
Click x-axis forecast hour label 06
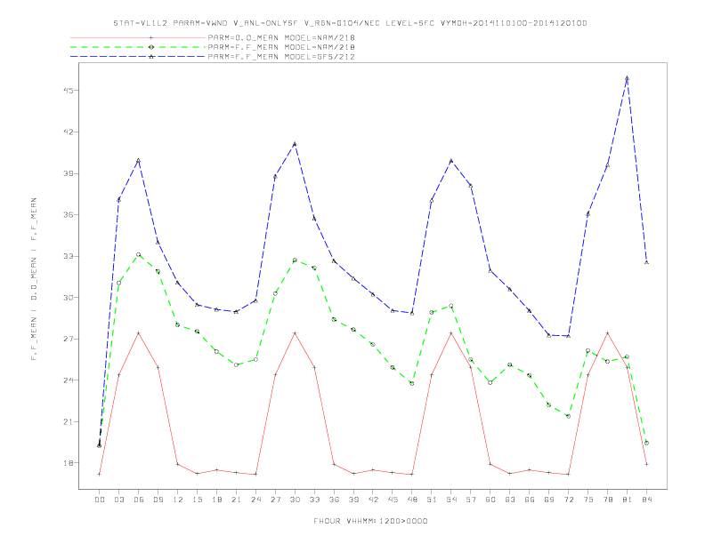(x=139, y=500)
